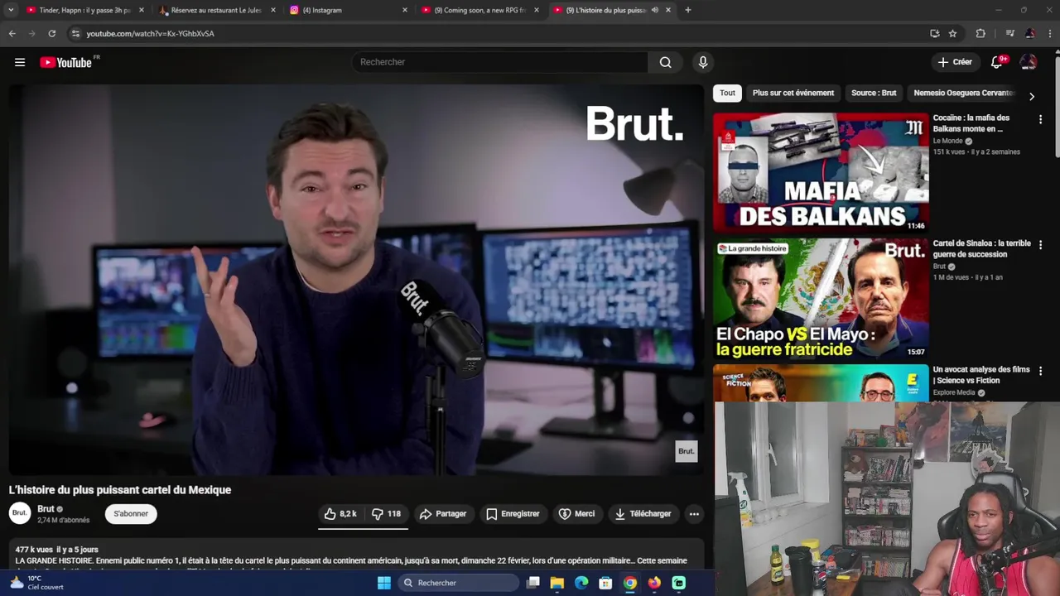Play El Chapo VS El Mayo thumbnail
1060x596 pixels.
[x=821, y=298]
